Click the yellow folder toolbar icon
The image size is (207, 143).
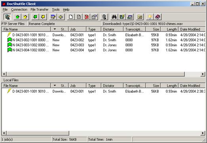[x=140, y=17]
